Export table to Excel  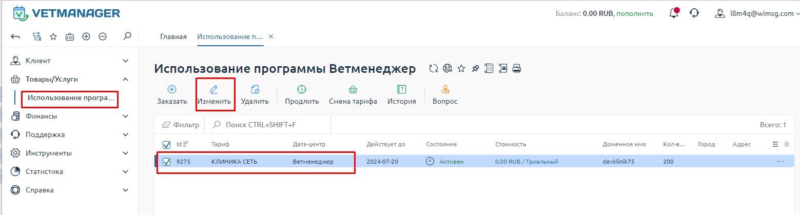coord(503,68)
